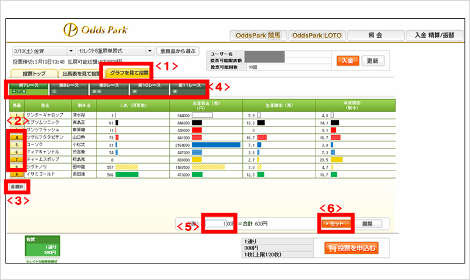Click the Odds Park logo
470x280 pixels.
(95, 30)
